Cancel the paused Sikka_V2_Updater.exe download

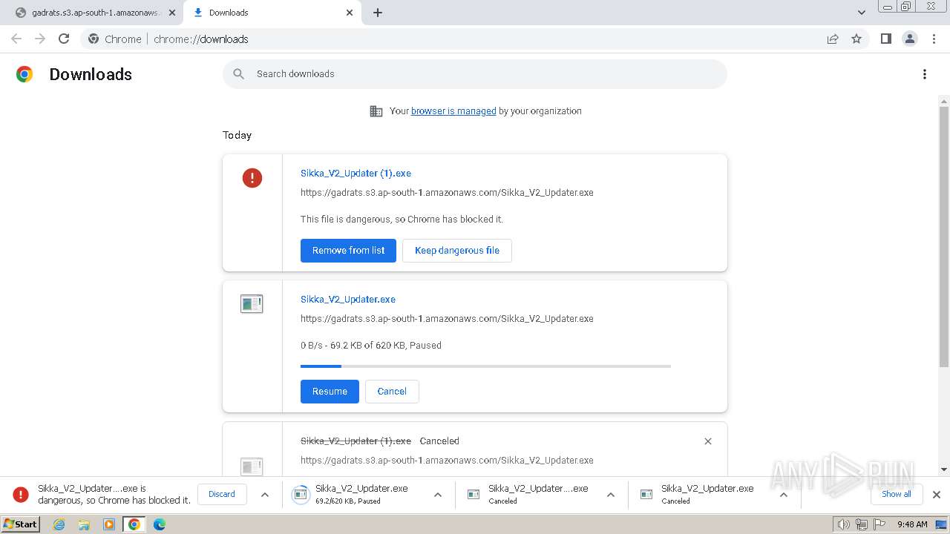[392, 392]
